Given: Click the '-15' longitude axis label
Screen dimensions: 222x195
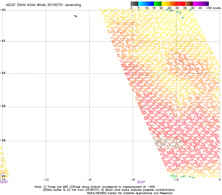Looking at the screenshot, I should pyautogui.click(x=3, y=180).
